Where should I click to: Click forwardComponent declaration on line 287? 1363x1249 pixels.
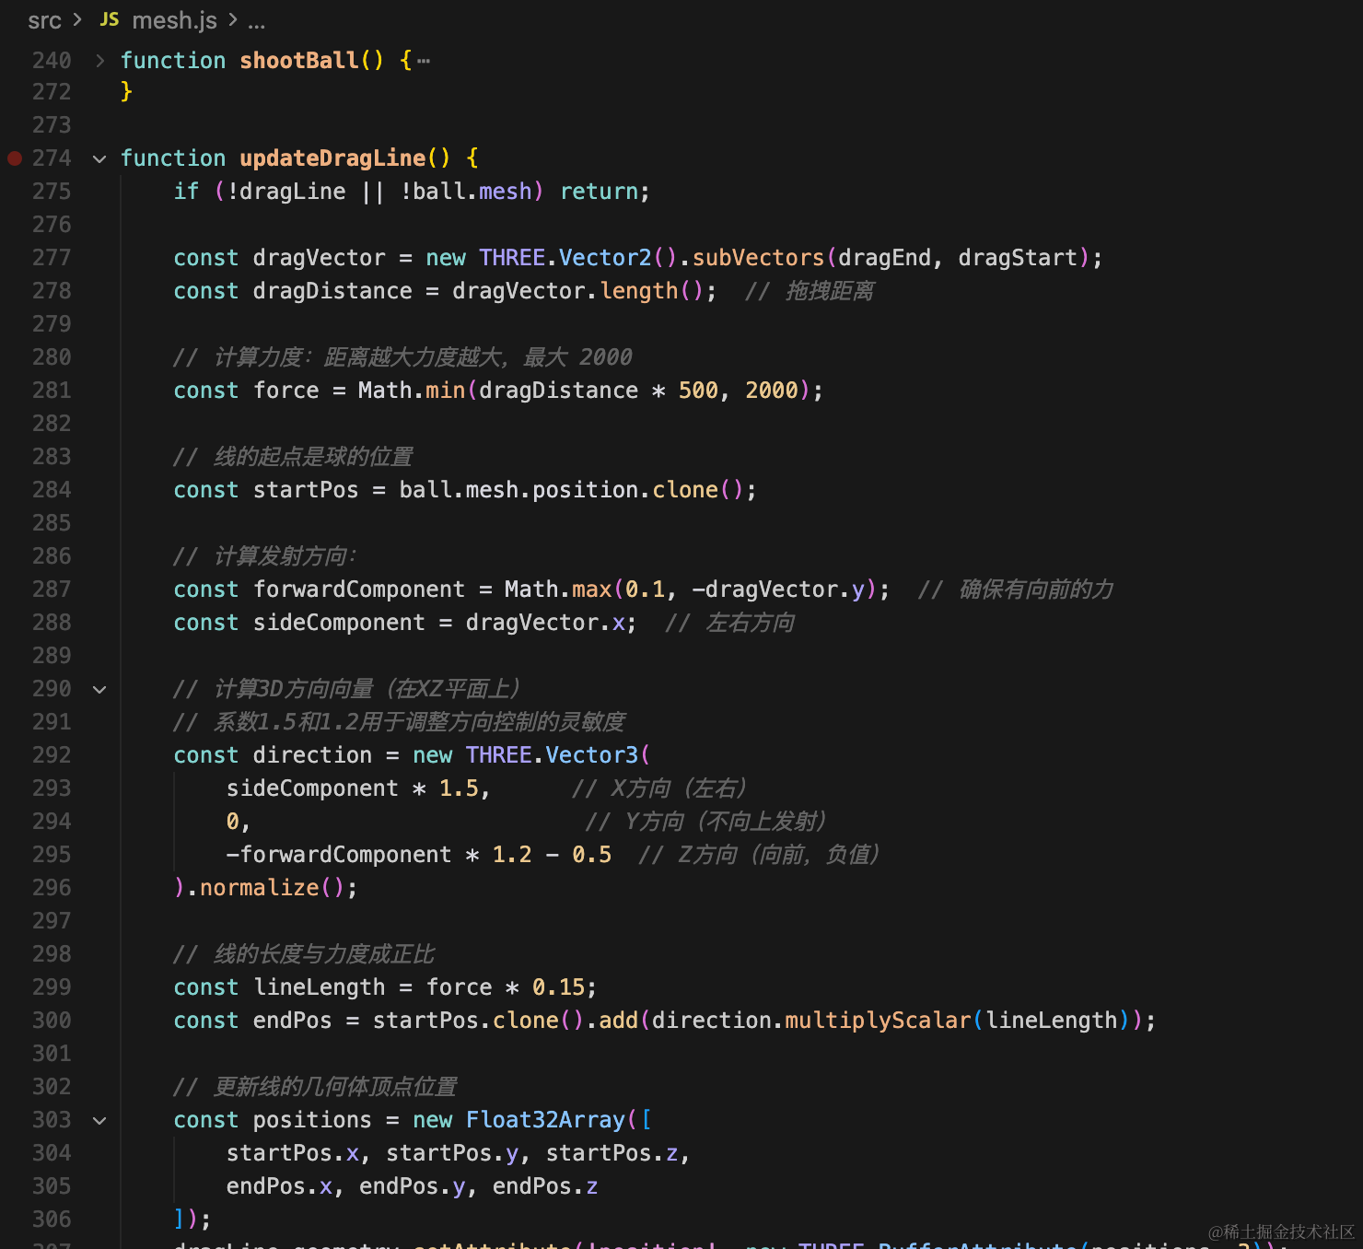click(359, 589)
